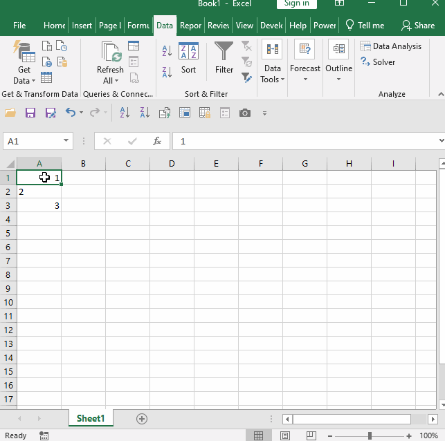Click the Properties icon in Queries group
The width and height of the screenshot is (445, 441).
point(134,62)
